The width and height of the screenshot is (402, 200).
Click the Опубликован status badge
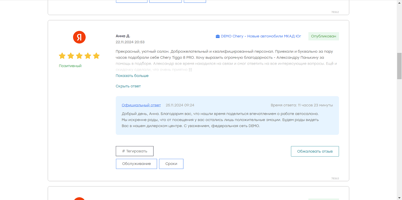click(324, 36)
